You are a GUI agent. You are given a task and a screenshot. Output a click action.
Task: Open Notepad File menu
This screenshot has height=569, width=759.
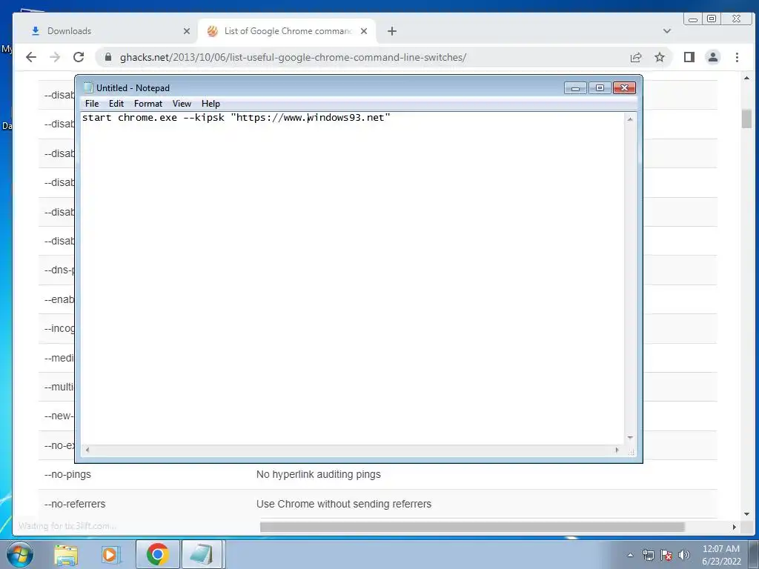(x=92, y=104)
